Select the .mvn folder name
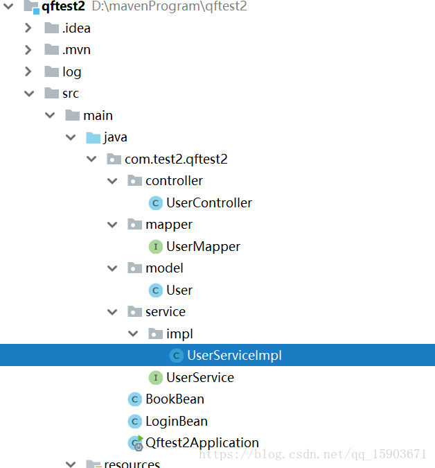 pyautogui.click(x=76, y=50)
